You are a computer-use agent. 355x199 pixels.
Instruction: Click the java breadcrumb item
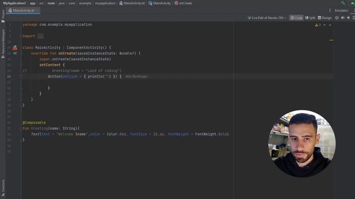click(62, 3)
